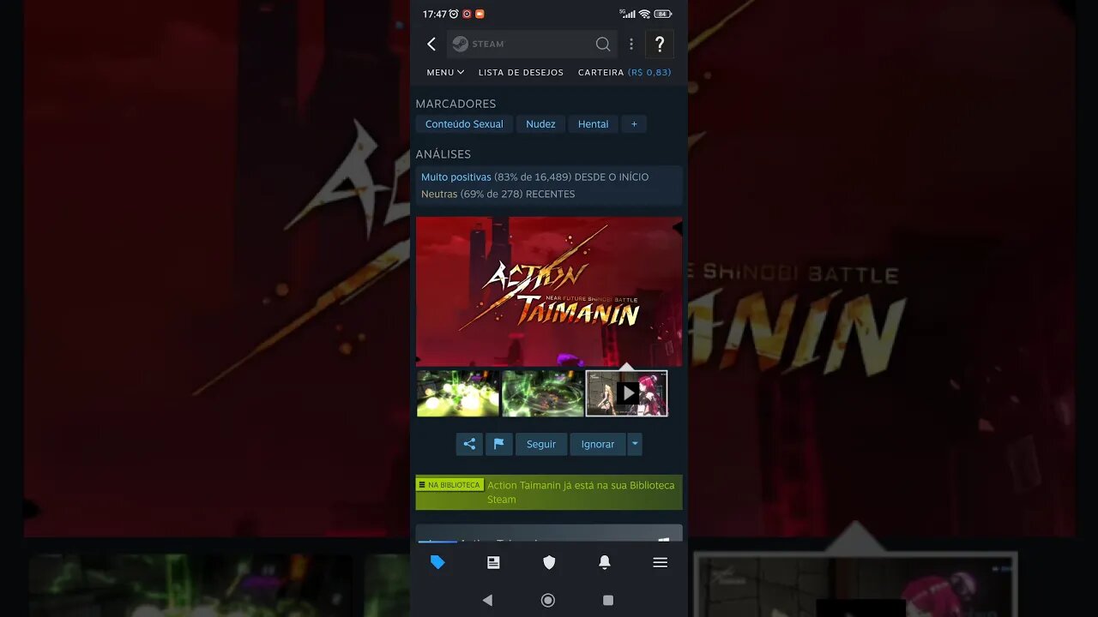This screenshot has height=617, width=1098.
Task: Expand the Ignorar dropdown arrow
Action: tap(635, 444)
